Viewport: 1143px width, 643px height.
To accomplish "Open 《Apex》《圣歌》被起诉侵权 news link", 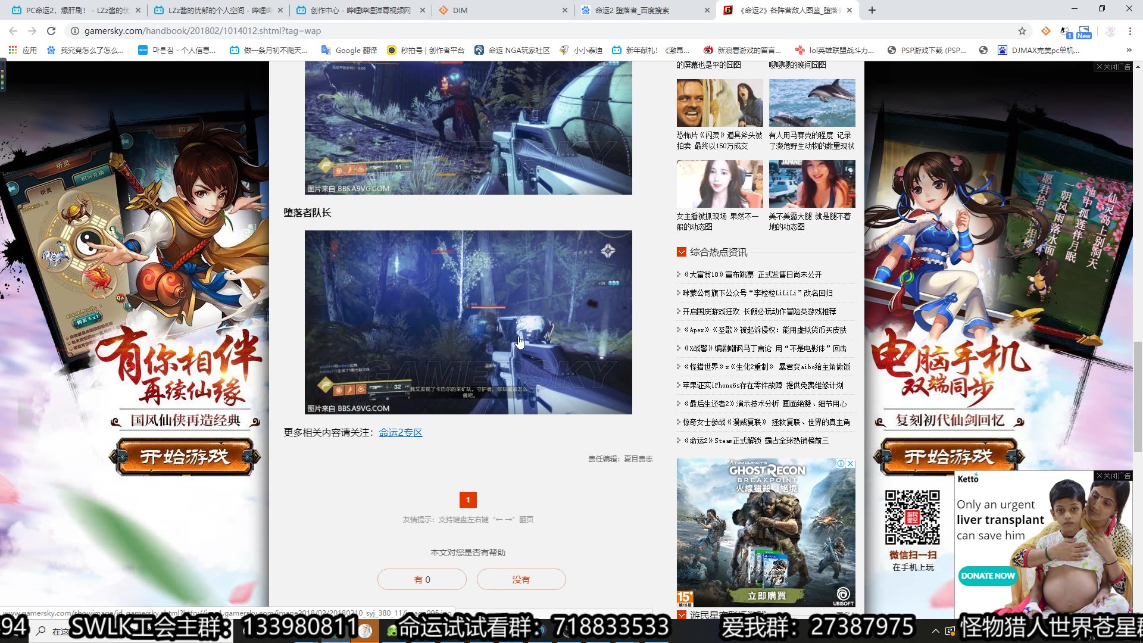I will (764, 330).
